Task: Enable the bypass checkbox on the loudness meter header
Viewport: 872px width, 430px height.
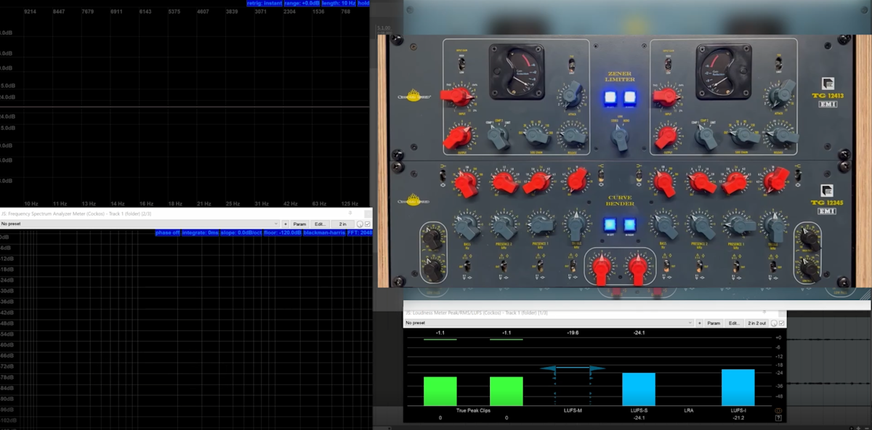Action: (x=782, y=323)
